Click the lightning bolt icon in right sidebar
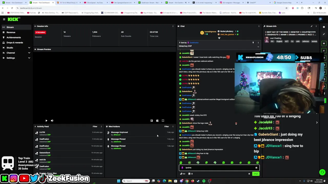328x184 pixels. pos(324,51)
